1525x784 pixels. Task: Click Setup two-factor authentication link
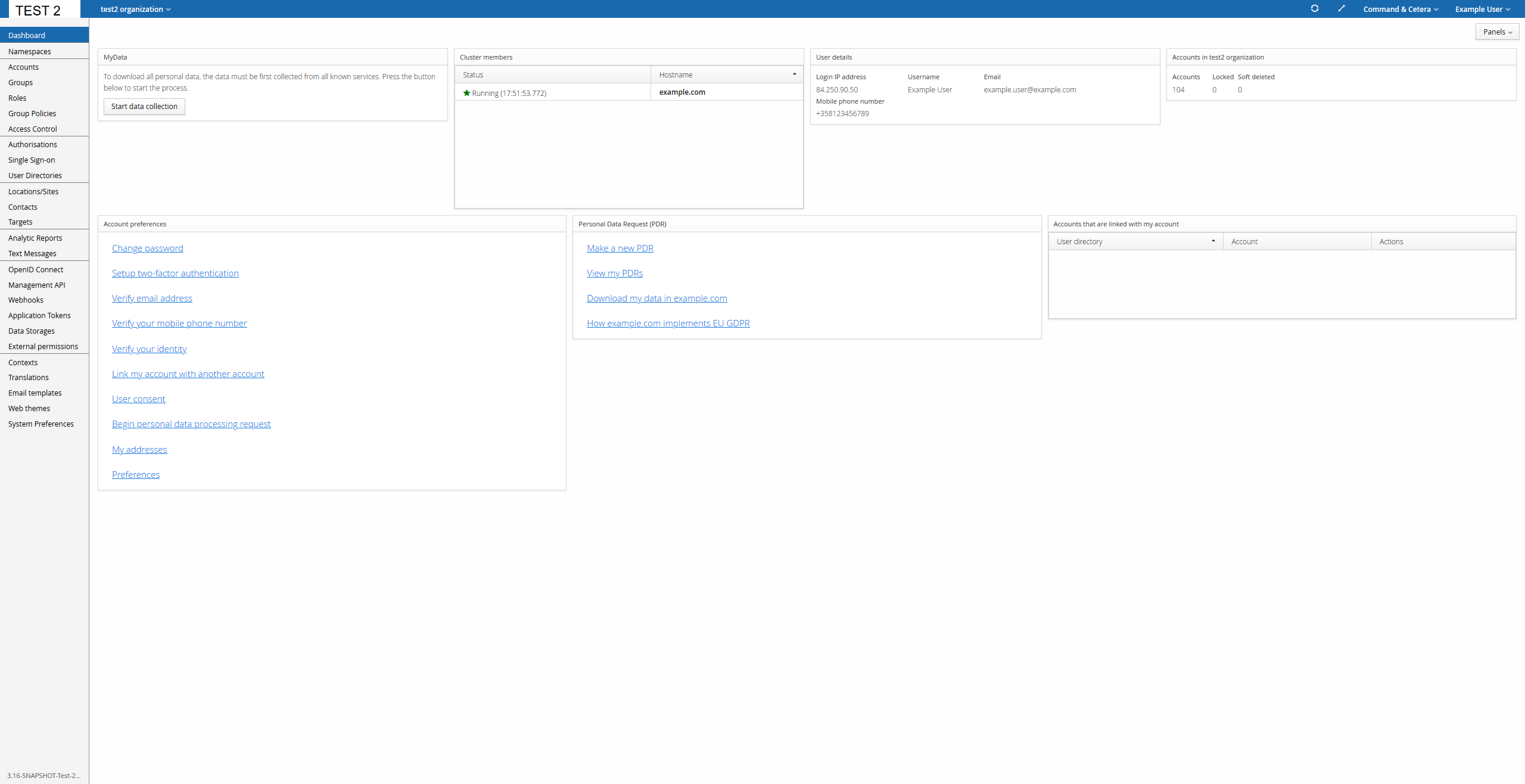[x=175, y=273]
